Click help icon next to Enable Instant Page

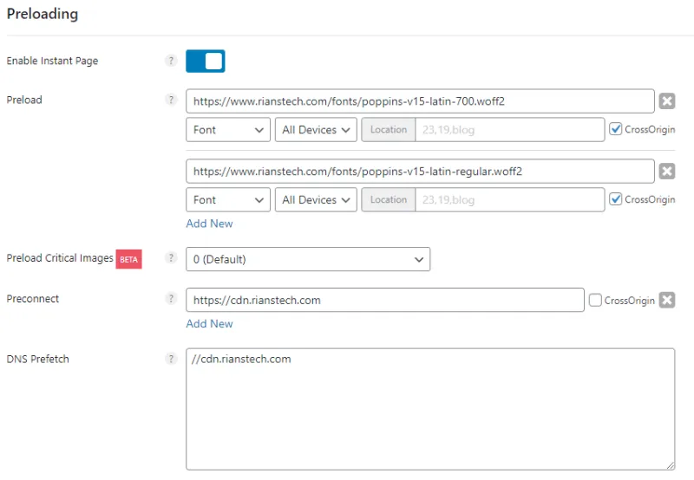171,62
